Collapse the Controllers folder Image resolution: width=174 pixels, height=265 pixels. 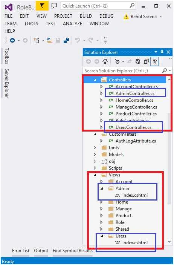95,80
